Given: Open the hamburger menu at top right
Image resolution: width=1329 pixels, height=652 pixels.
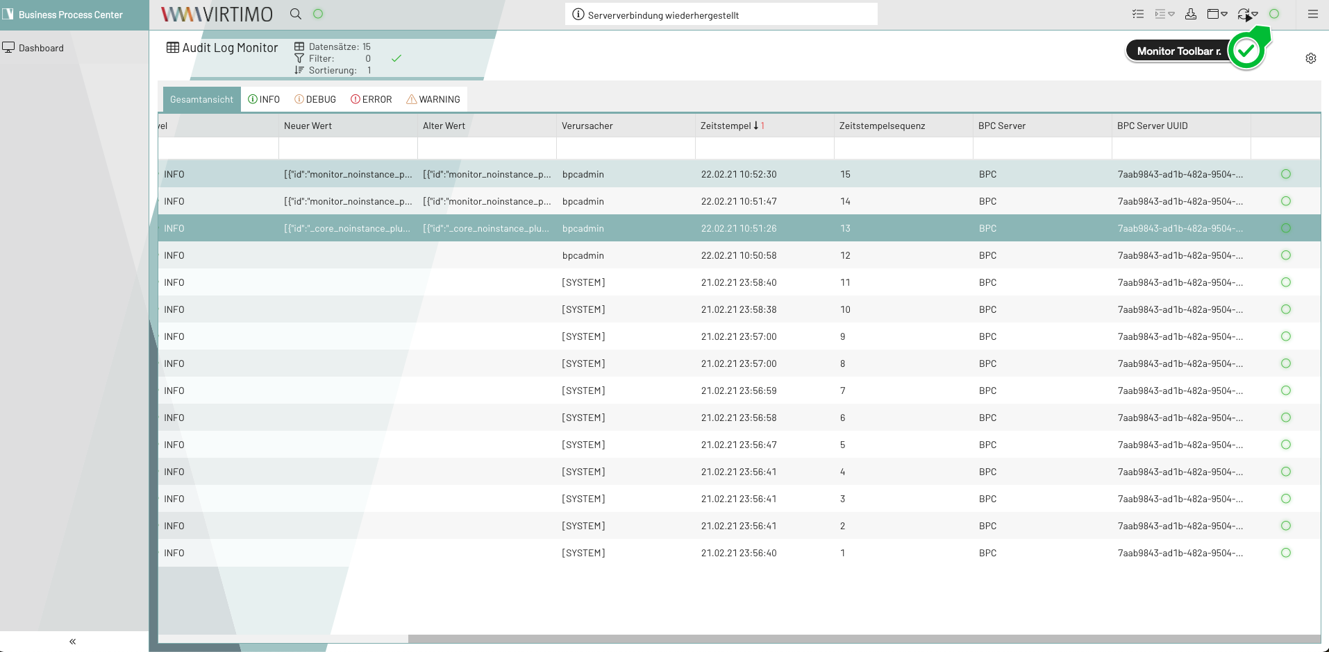Looking at the screenshot, I should (x=1312, y=13).
